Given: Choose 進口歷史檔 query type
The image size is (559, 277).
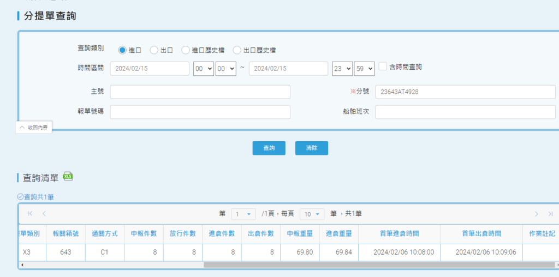Looking at the screenshot, I should tap(186, 50).
